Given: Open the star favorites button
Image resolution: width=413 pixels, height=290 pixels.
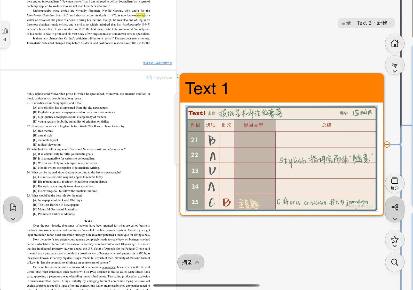Looking at the screenshot, I should [x=394, y=240].
